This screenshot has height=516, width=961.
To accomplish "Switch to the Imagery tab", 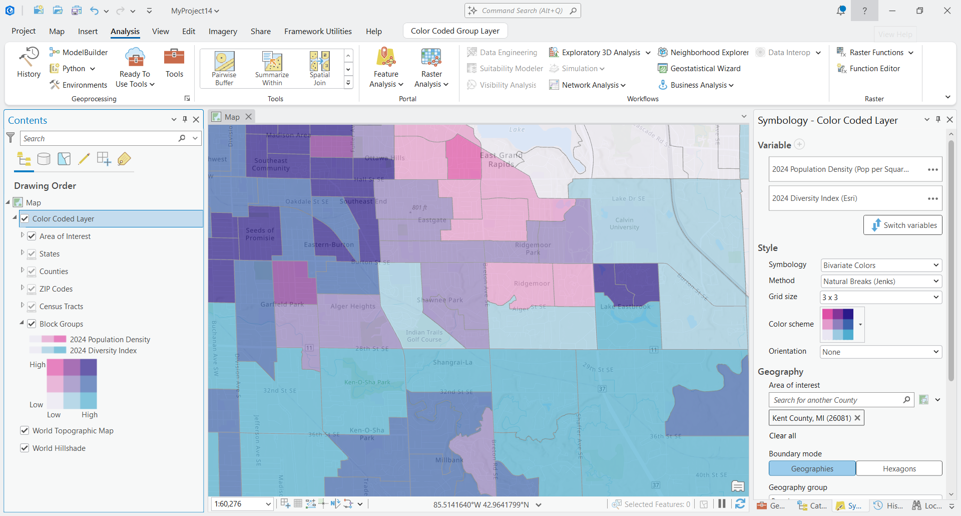I will click(x=223, y=31).
